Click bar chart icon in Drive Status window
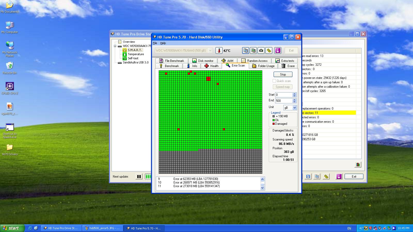 tap(358, 164)
